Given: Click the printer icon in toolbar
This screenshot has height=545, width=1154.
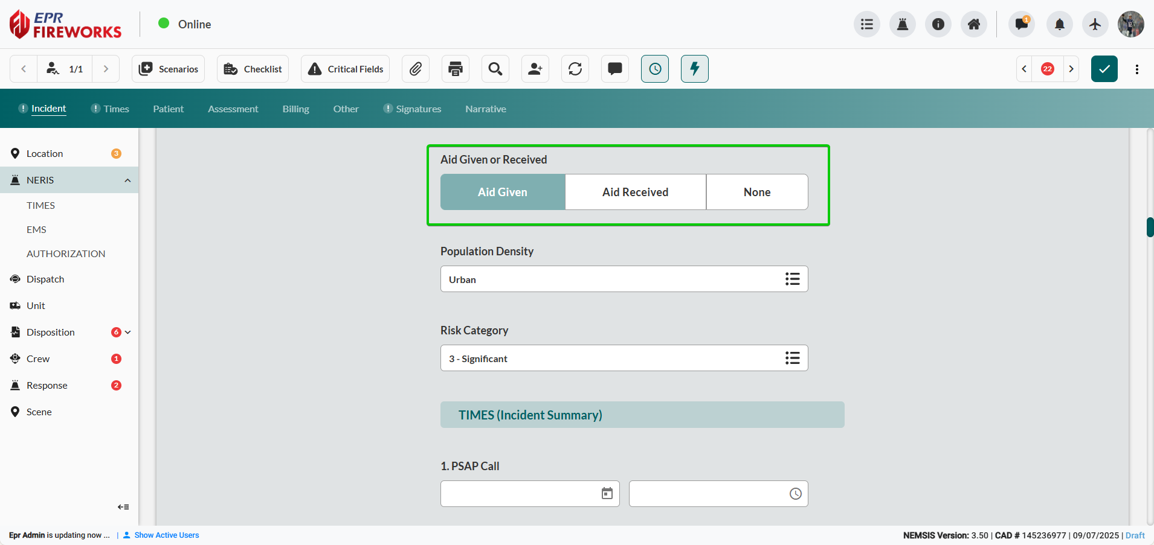Looking at the screenshot, I should [456, 69].
